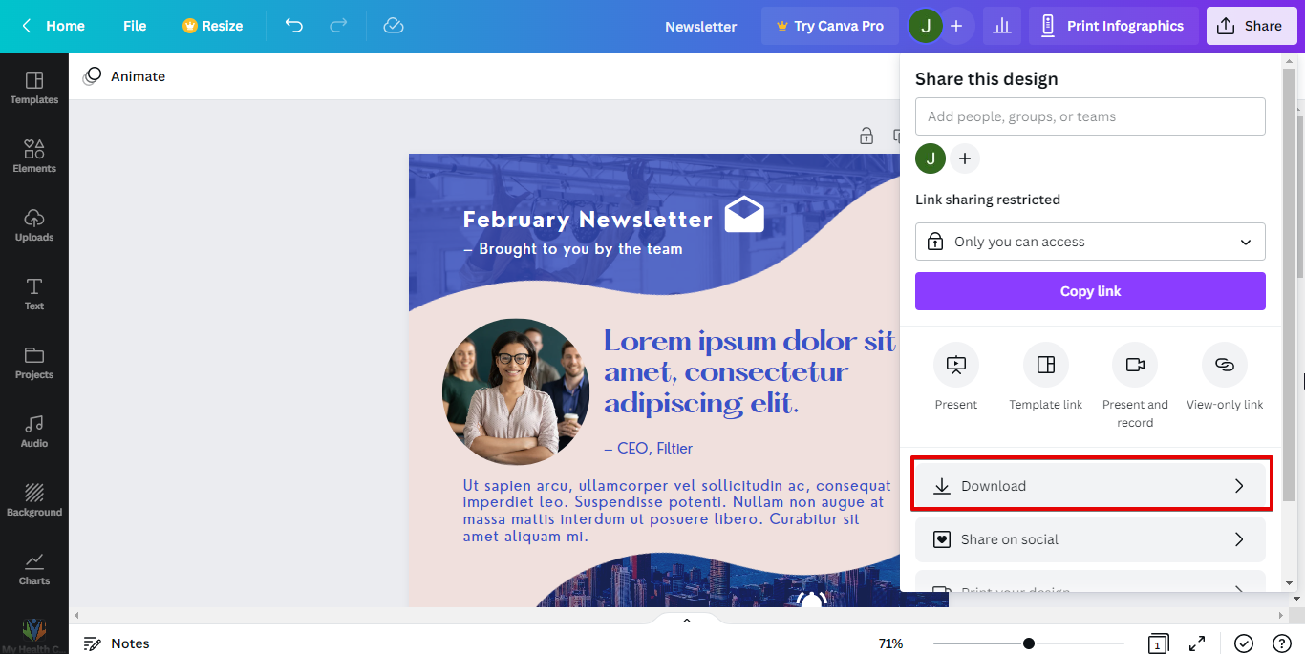Viewport: 1305px width, 654px height.
Task: Click the Add people input field
Action: click(x=1089, y=116)
